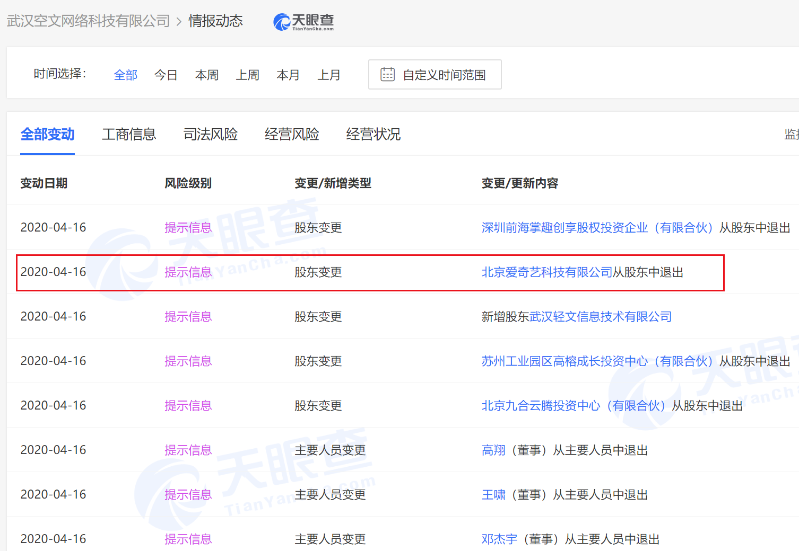Open 苏州工业园区高榕成长投资中心 link
Viewport: 799px width, 551px height.
600,361
